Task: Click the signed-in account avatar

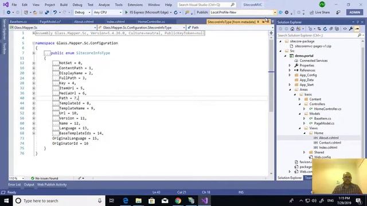Action: 322,5
